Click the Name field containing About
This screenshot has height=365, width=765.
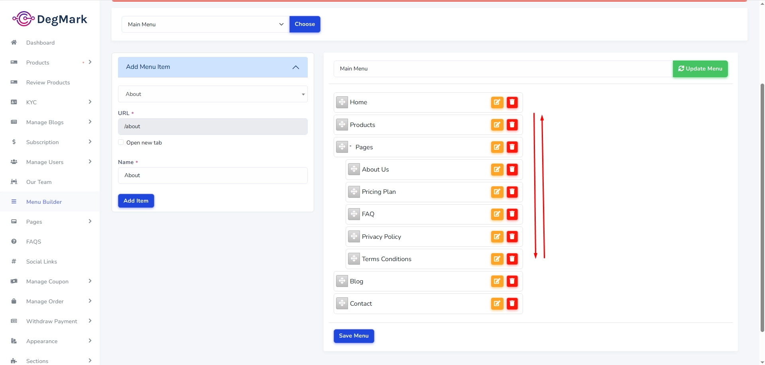[x=213, y=176]
